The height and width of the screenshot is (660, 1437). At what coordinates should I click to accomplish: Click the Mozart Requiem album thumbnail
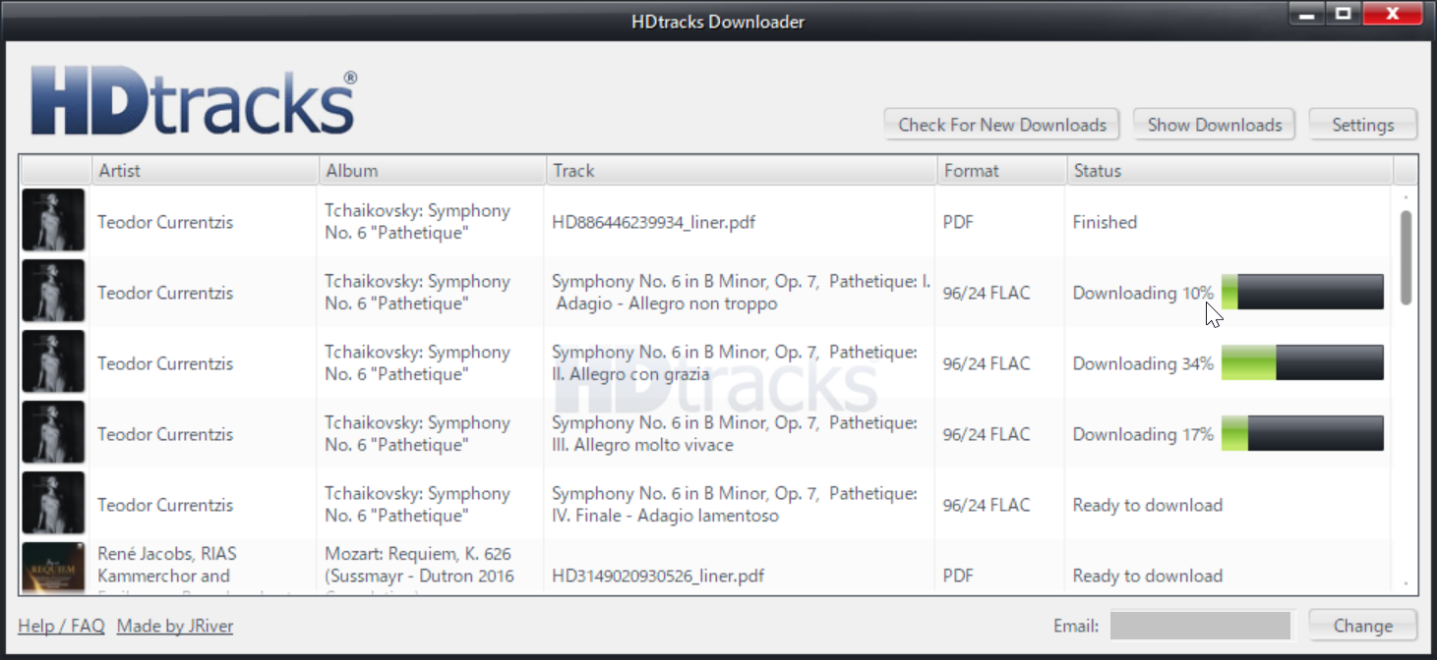53,568
